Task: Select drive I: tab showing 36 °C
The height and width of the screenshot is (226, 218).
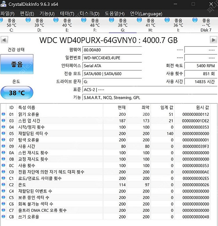Action: (178, 25)
